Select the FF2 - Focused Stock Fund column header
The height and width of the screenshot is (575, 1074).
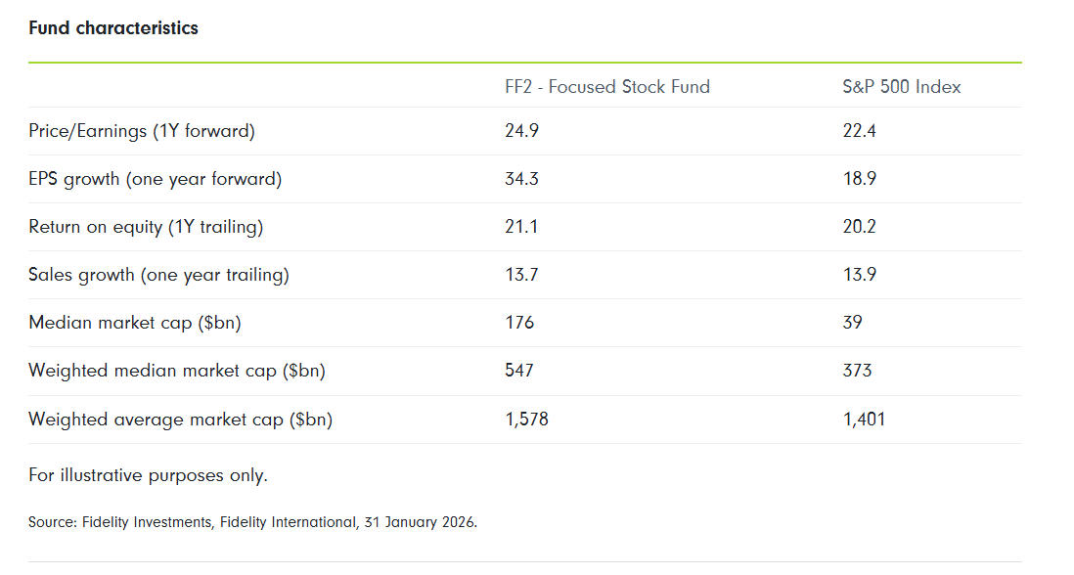point(606,87)
